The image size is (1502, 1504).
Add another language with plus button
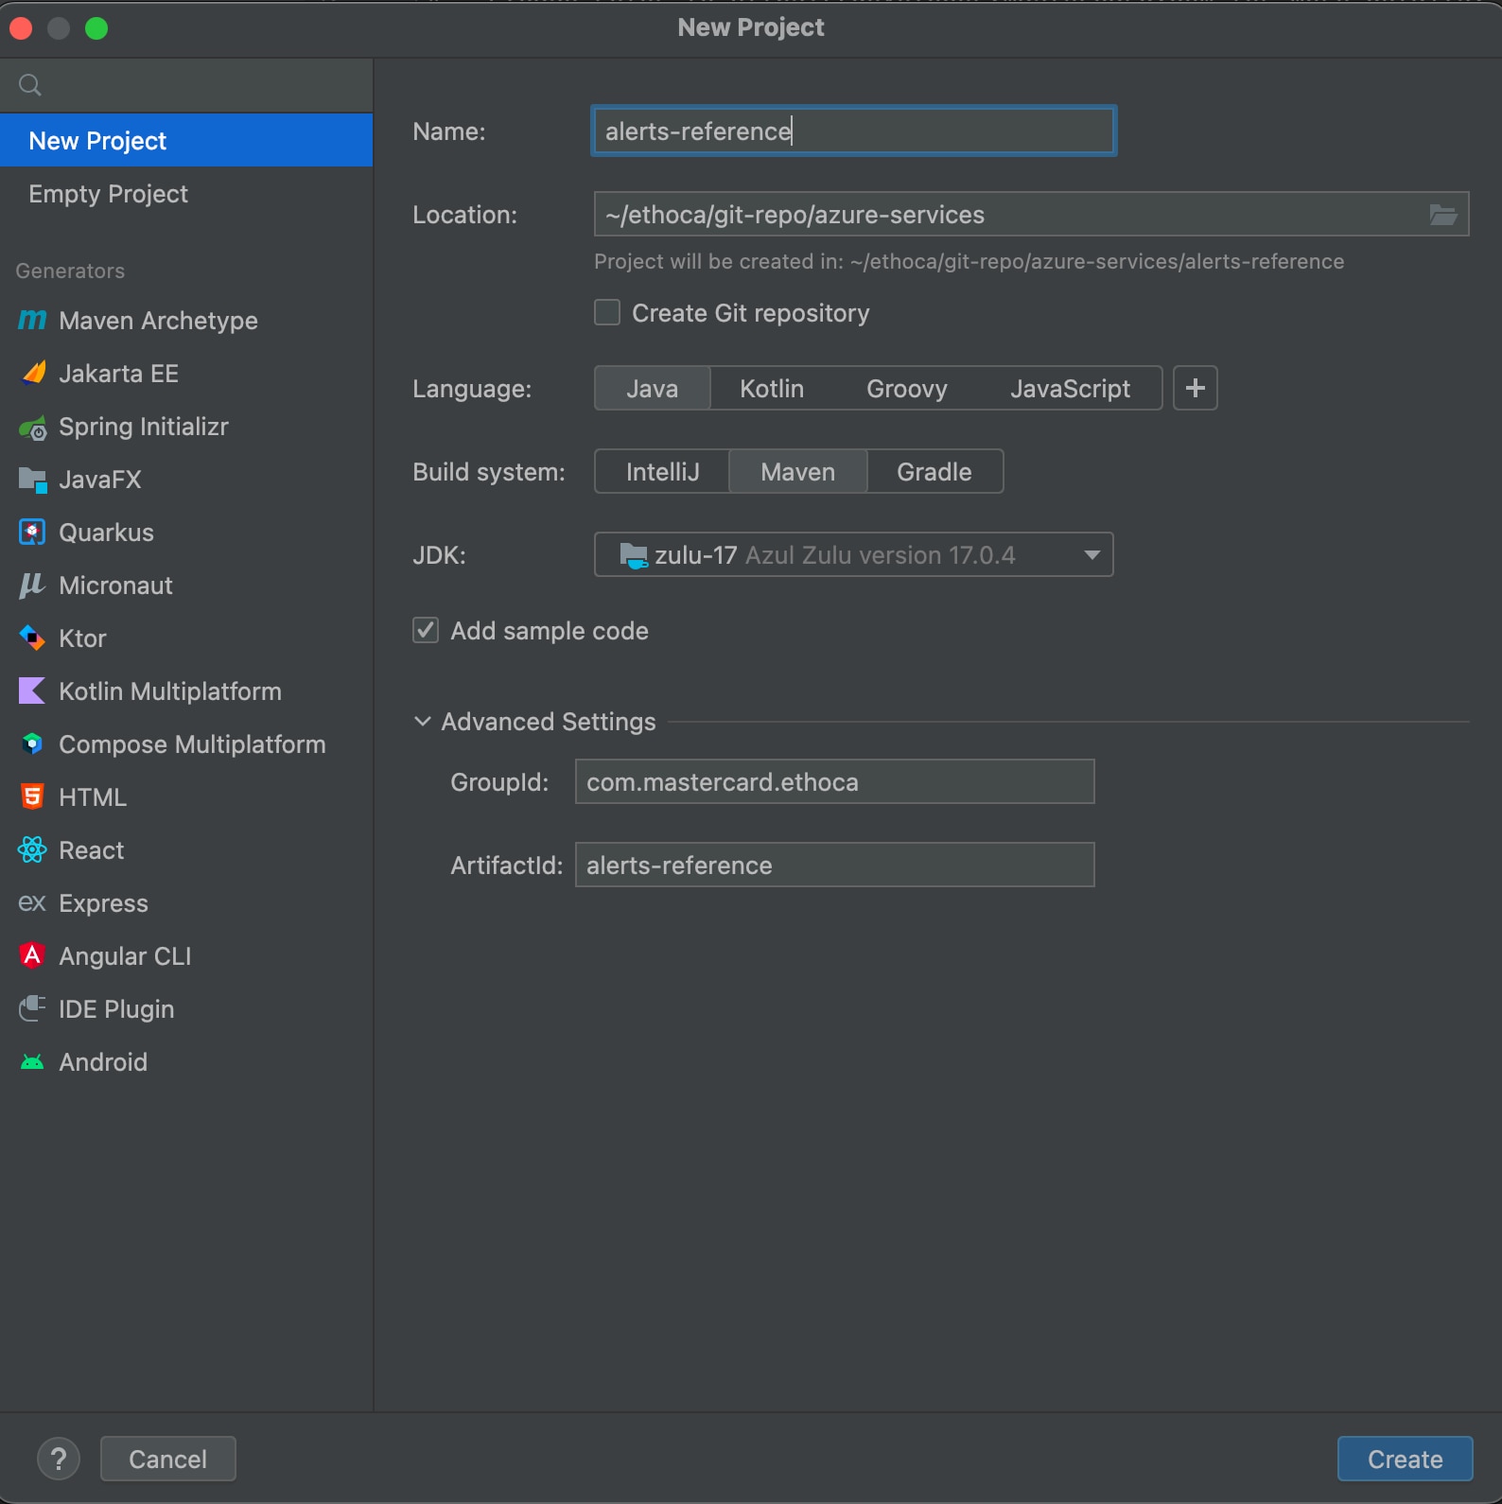click(1195, 389)
